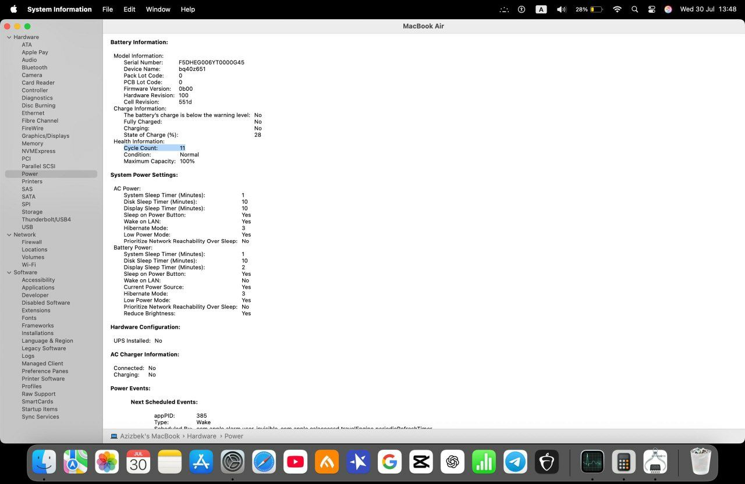Viewport: 745px width, 484px height.
Task: Open Calendar showing Jul 30
Action: [x=139, y=462]
